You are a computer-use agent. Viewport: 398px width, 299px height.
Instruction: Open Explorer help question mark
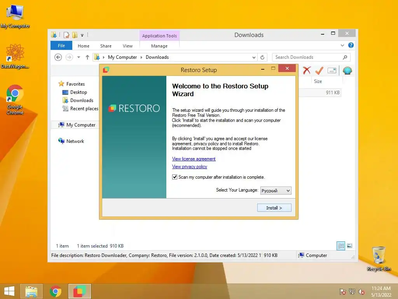point(351,45)
